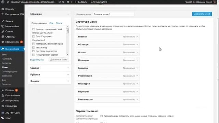Open Инструменты SEO in admin bar
219x123 pixels.
pyautogui.click(x=98, y=2)
